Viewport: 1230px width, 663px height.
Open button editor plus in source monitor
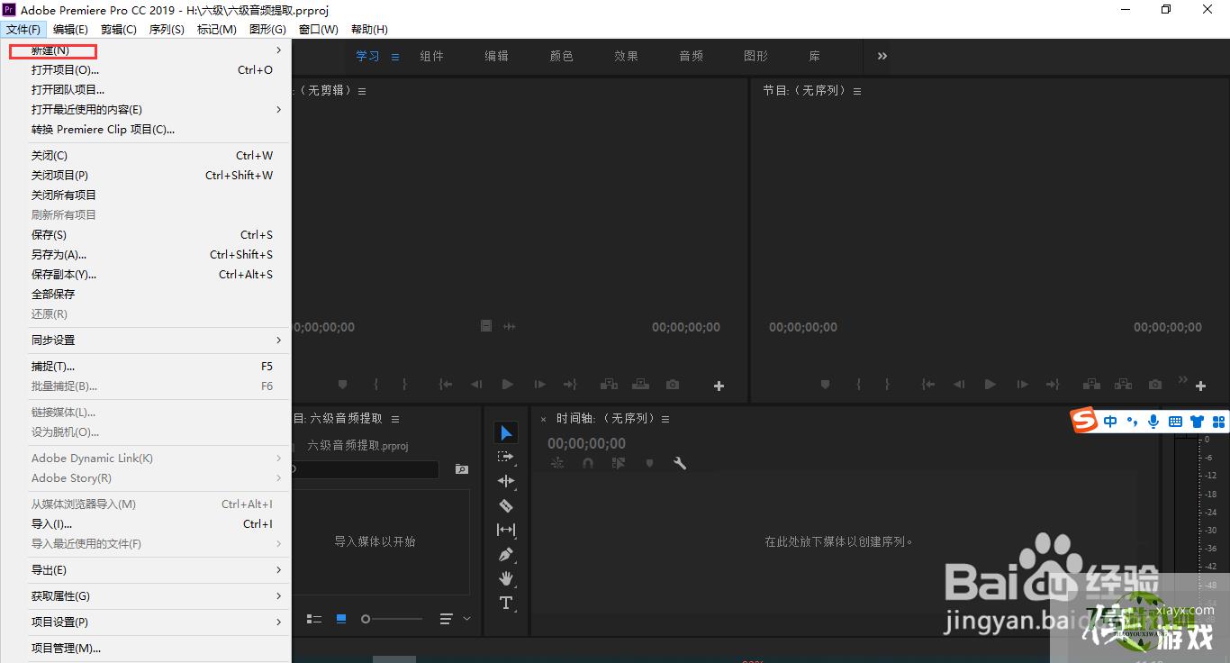(719, 386)
